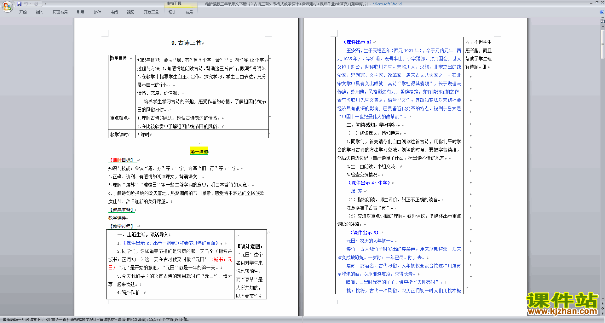
Task: Click the 【设计意图： label
Action: pos(250,246)
